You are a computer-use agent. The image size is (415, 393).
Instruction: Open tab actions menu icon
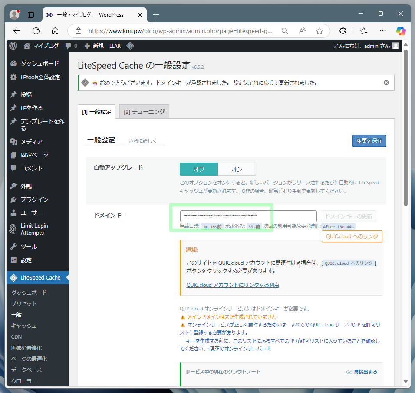click(x=31, y=15)
